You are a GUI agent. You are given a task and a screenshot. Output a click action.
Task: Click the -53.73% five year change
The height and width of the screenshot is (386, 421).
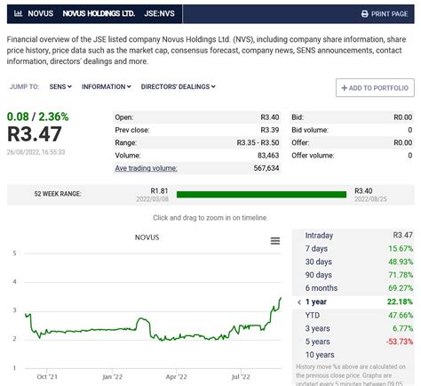(x=400, y=342)
